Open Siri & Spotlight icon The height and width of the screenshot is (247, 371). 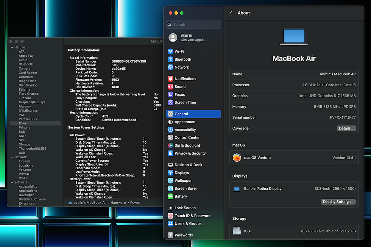(x=170, y=145)
